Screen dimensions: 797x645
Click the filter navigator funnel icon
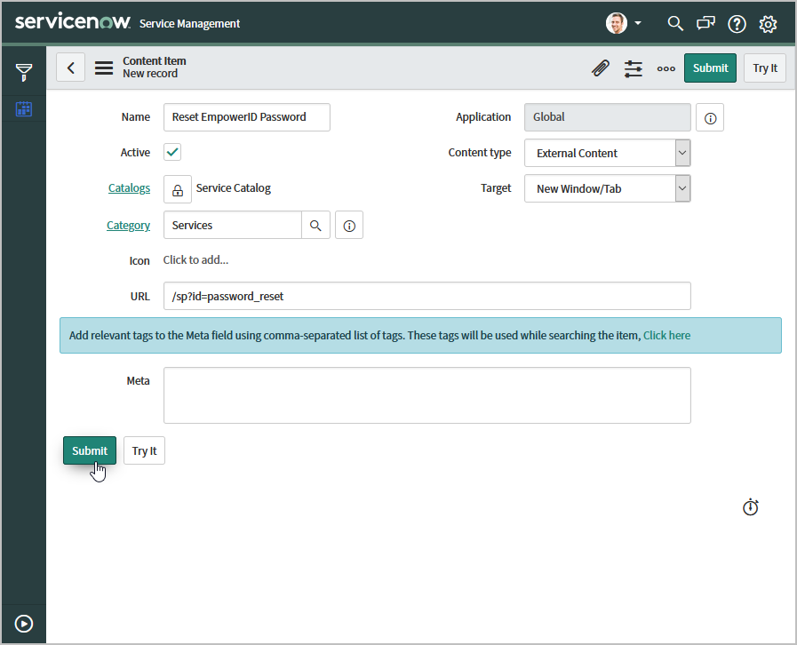click(x=24, y=72)
